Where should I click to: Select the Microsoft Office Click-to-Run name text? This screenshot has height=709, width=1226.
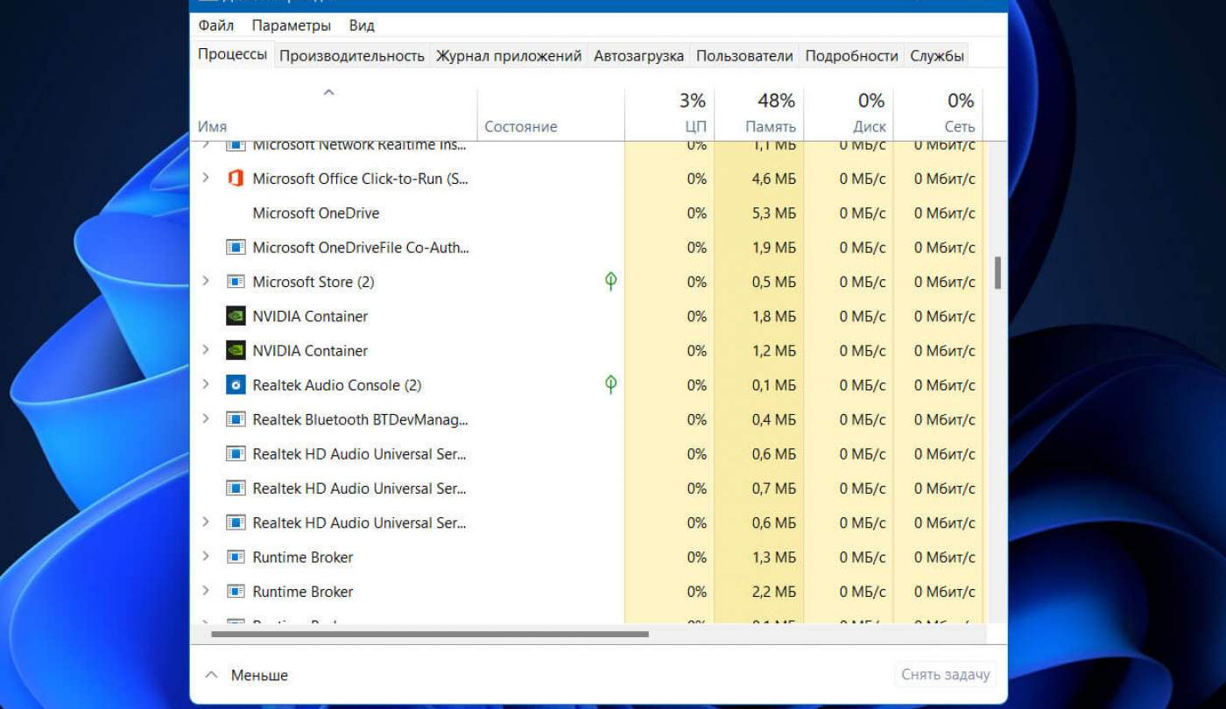point(361,179)
